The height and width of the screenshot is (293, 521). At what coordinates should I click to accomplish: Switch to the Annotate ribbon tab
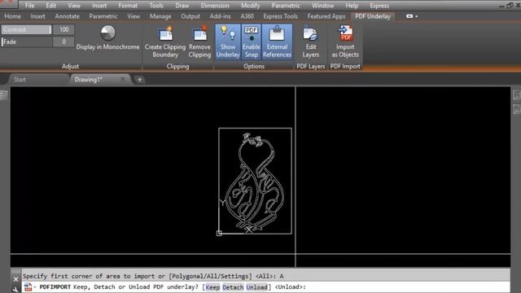67,16
